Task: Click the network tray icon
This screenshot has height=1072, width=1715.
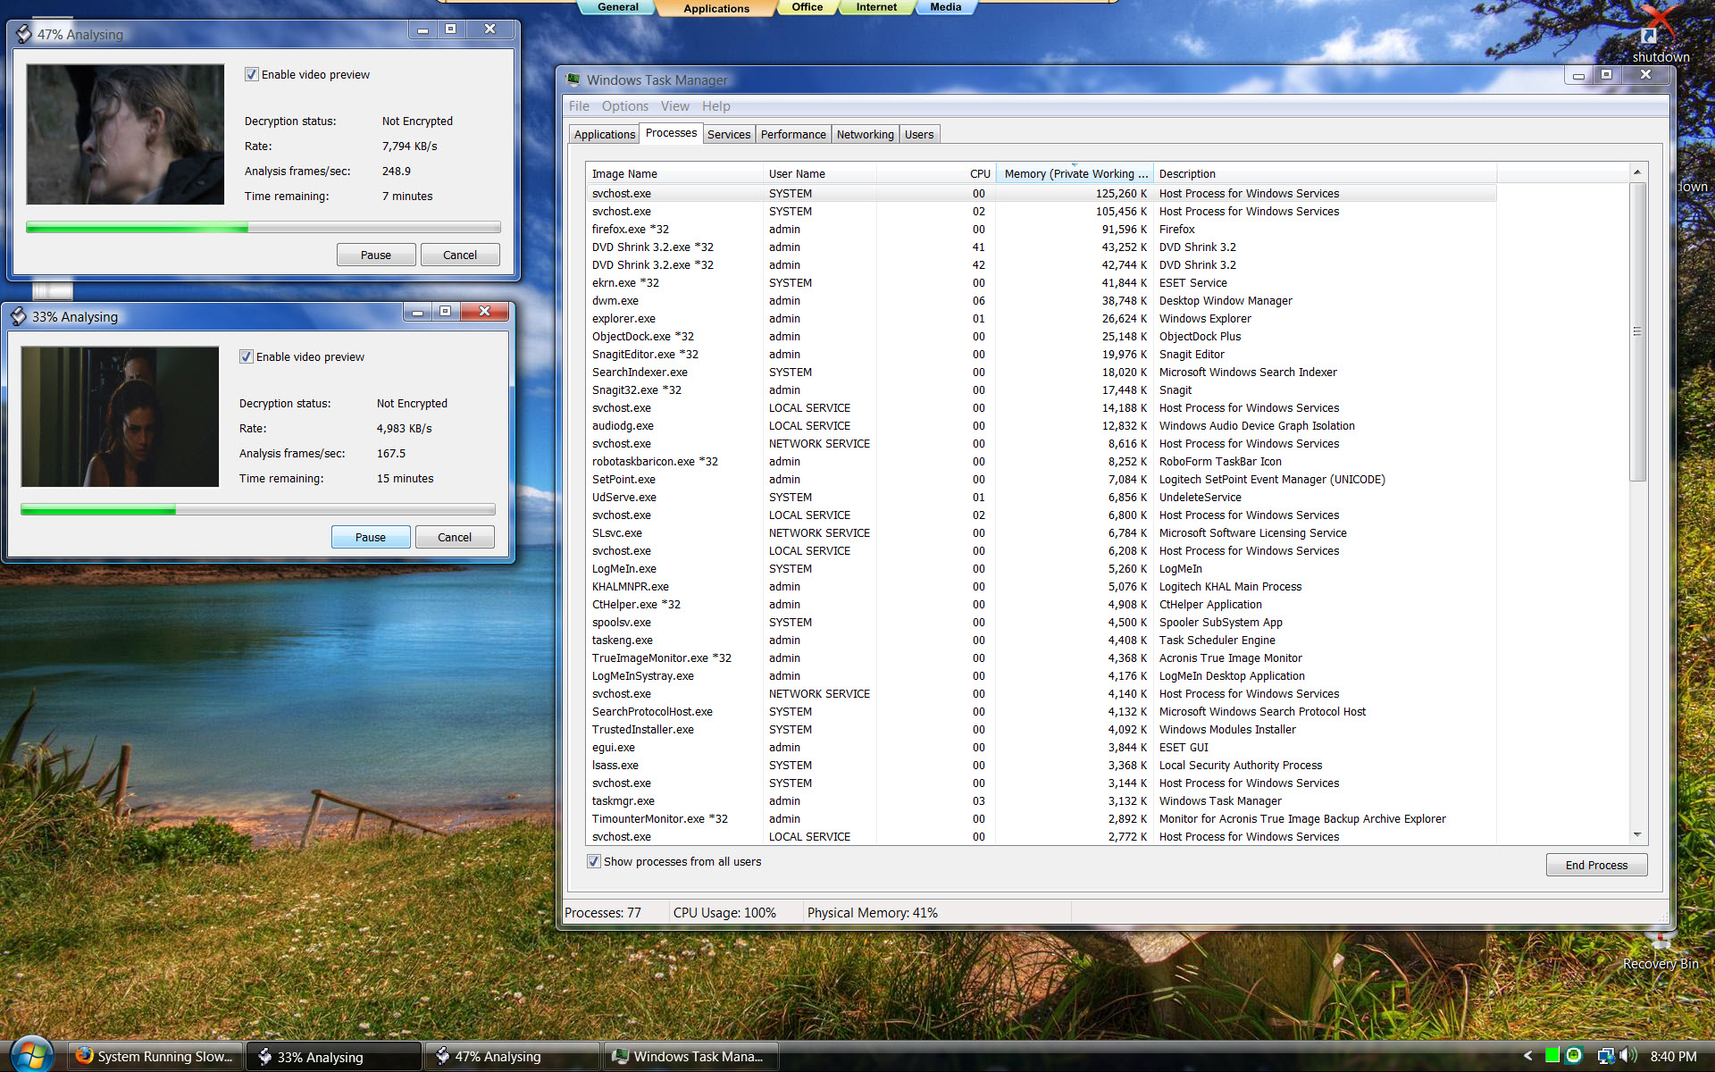Action: coord(1605,1055)
